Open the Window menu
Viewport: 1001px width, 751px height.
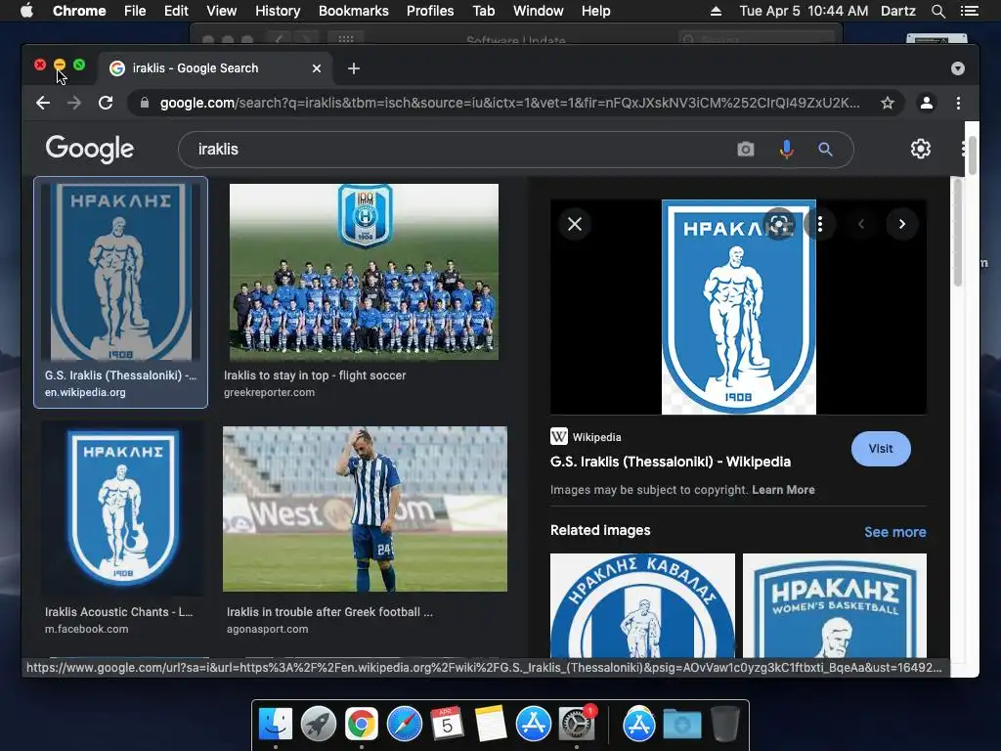pyautogui.click(x=539, y=11)
